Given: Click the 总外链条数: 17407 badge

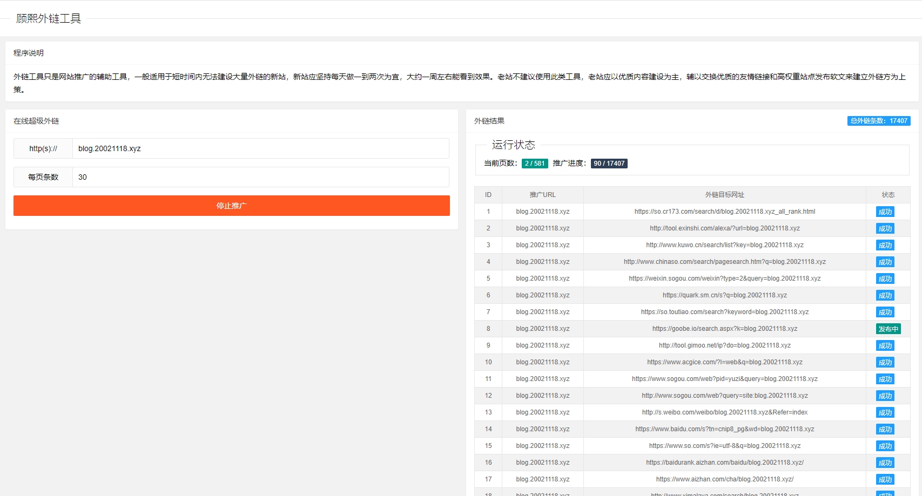Looking at the screenshot, I should click(x=879, y=121).
